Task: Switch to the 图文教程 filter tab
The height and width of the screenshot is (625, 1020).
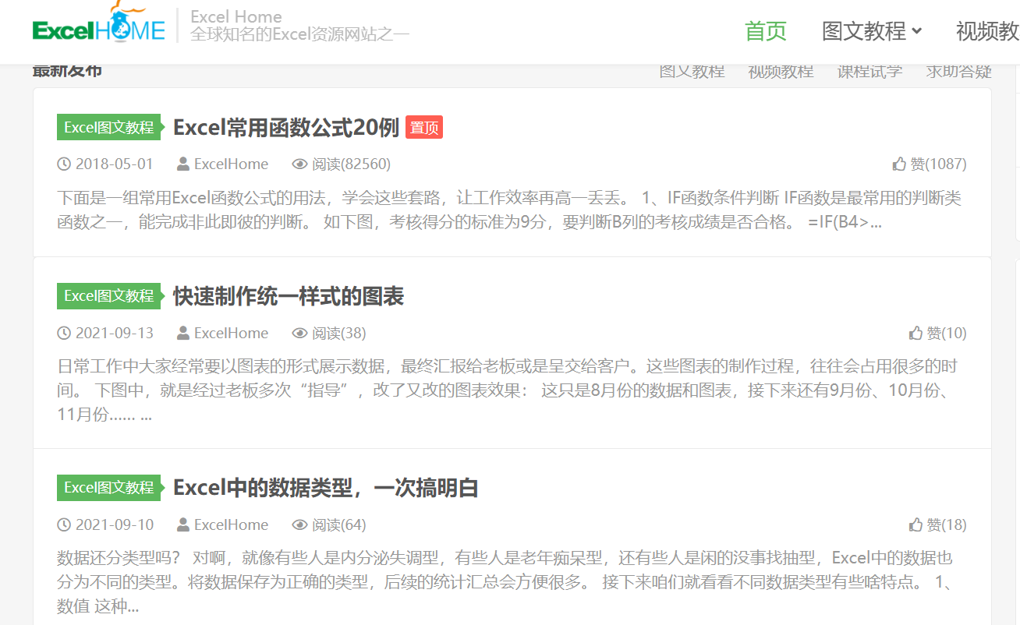Action: [692, 72]
